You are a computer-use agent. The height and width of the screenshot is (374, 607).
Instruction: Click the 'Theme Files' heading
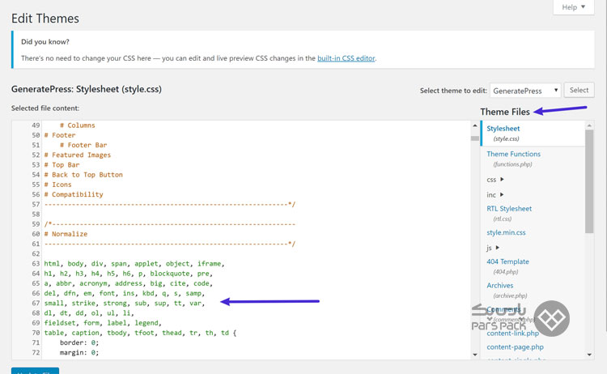pos(505,112)
